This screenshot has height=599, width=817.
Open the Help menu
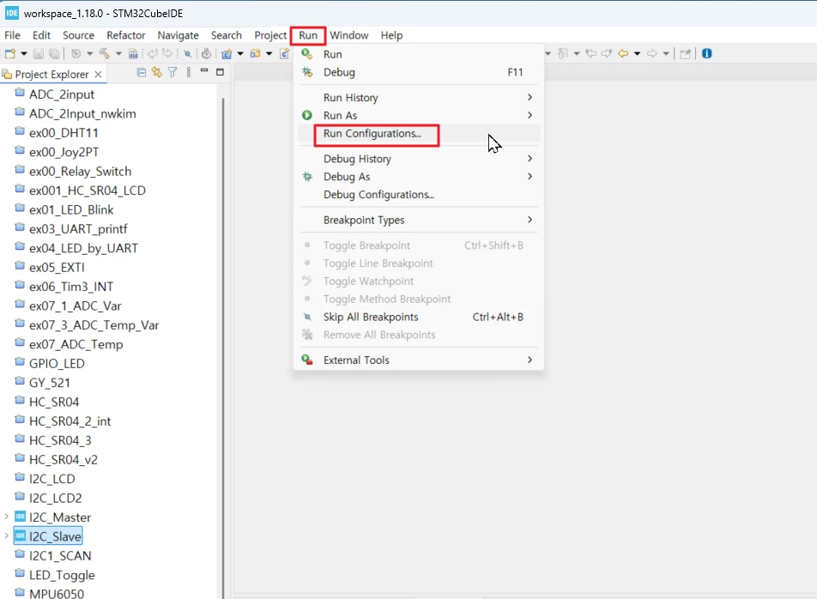pyautogui.click(x=391, y=35)
